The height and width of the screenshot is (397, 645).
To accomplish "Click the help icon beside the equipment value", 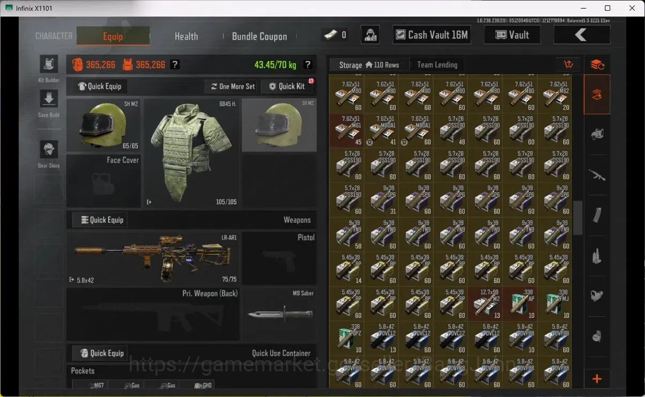I will click(x=175, y=65).
